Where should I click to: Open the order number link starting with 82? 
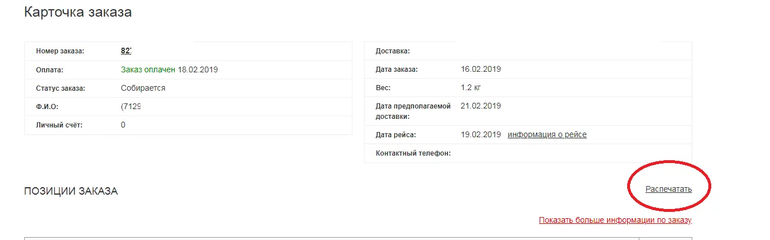pyautogui.click(x=126, y=51)
